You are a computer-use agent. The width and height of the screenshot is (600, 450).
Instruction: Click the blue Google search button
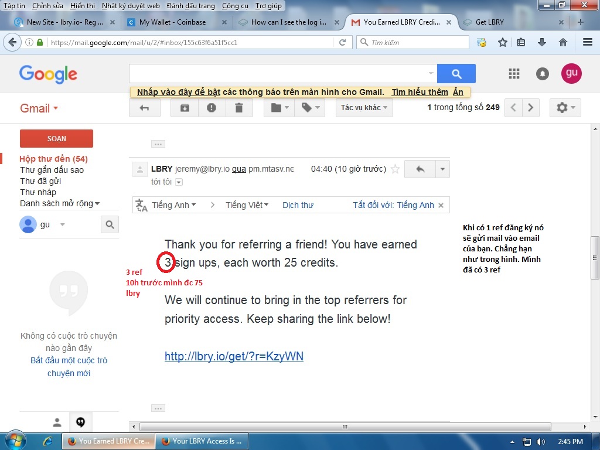[x=456, y=73]
